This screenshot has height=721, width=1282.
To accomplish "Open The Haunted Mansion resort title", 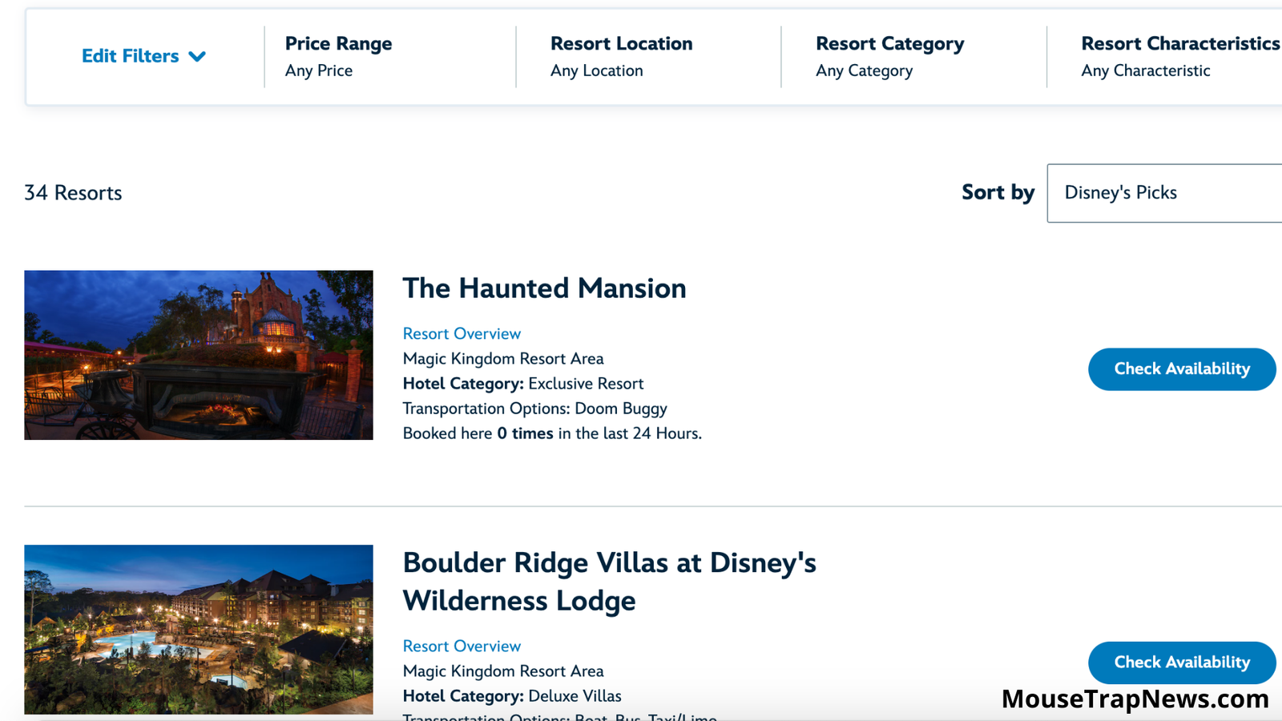I will 545,288.
